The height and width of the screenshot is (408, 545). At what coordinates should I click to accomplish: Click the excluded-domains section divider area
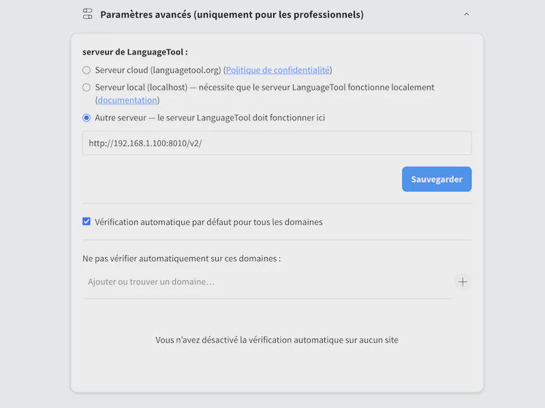[x=276, y=240]
